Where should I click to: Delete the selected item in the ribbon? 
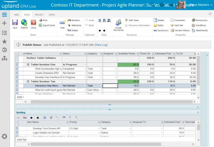pos(73,30)
